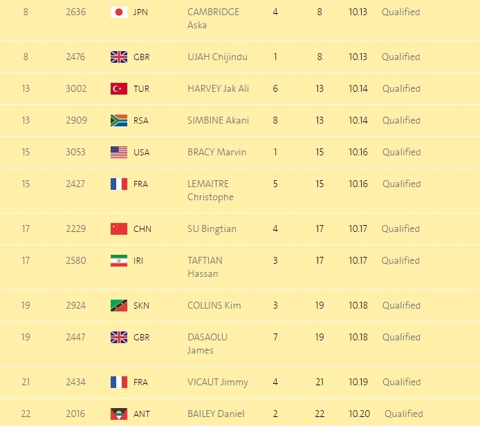The height and width of the screenshot is (426, 480).
Task: Click the South Africa flag icon
Action: click(119, 120)
